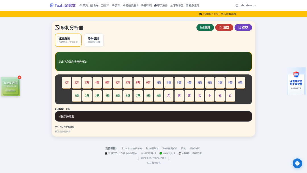Click the Tuzhi记账本 logo

[63, 5]
